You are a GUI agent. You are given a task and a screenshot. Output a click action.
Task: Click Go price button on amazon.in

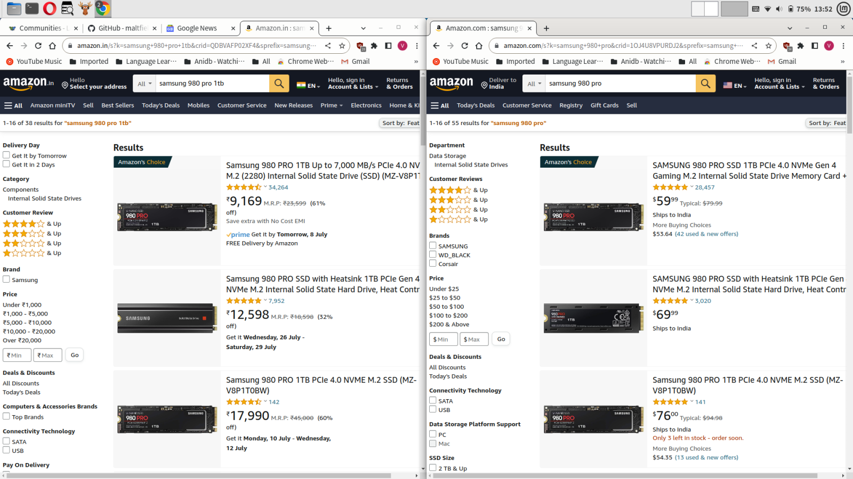pyautogui.click(x=75, y=355)
